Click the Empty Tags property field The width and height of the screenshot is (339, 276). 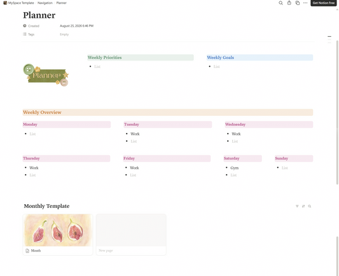pos(64,34)
